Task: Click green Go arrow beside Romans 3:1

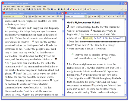Action: click(86, 16)
